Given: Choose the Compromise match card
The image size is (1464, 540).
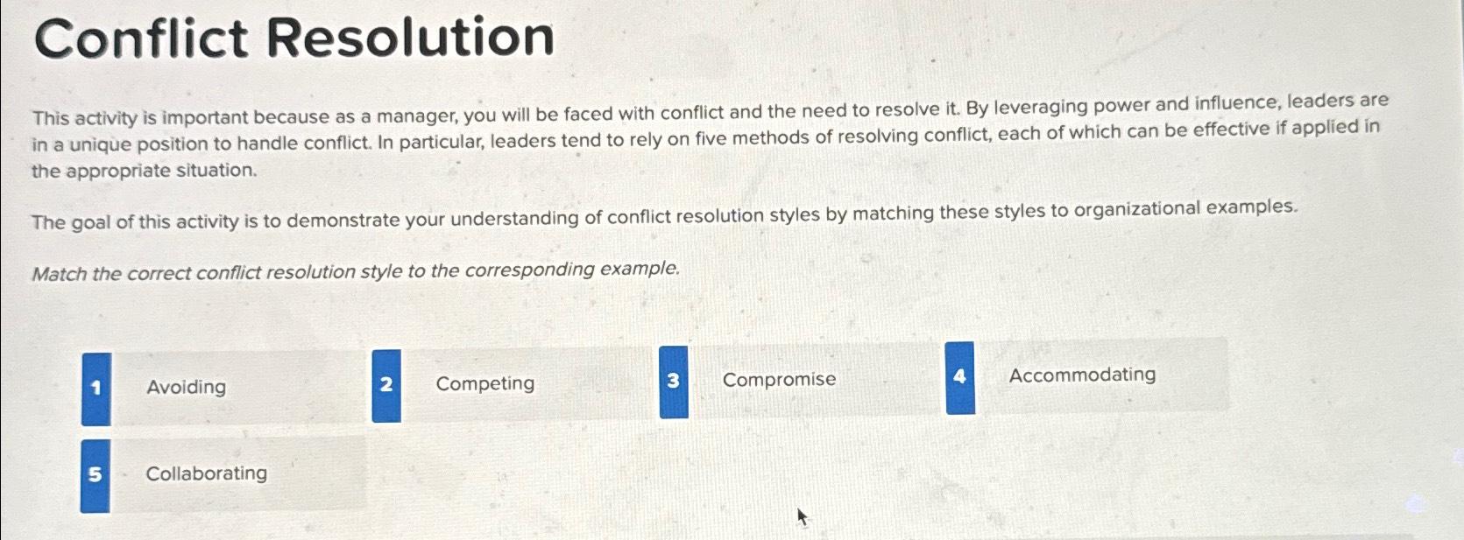Looking at the screenshot, I should (815, 381).
